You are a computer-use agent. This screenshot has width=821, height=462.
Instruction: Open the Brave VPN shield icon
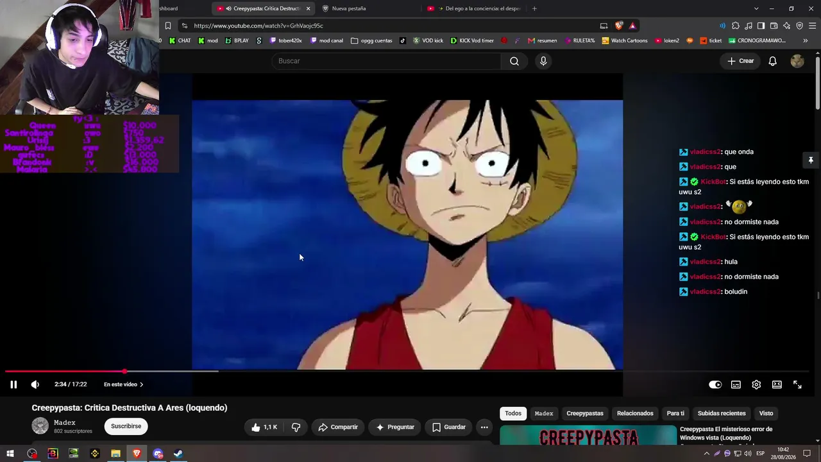(799, 26)
